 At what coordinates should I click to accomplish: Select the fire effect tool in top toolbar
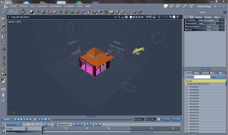pos(89,12)
